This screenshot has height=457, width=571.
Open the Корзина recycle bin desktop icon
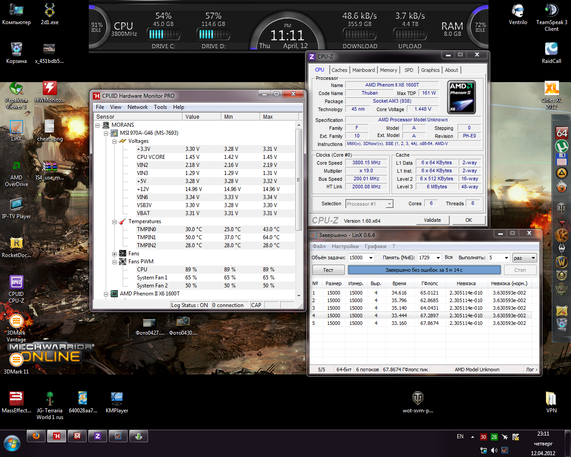click(17, 53)
